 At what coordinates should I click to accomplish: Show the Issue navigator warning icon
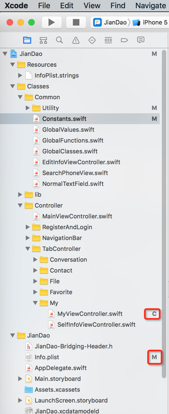pos(76,40)
